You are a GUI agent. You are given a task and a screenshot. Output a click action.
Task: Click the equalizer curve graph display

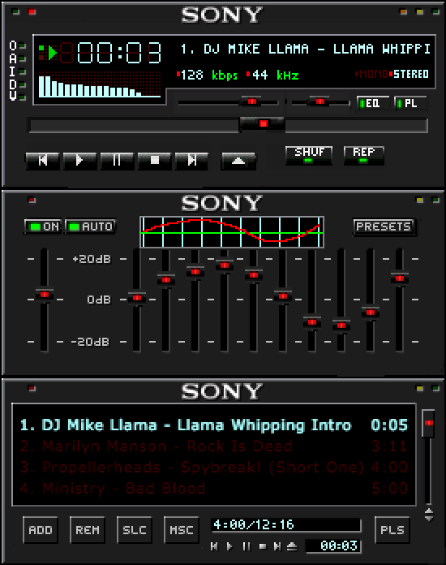click(x=232, y=232)
